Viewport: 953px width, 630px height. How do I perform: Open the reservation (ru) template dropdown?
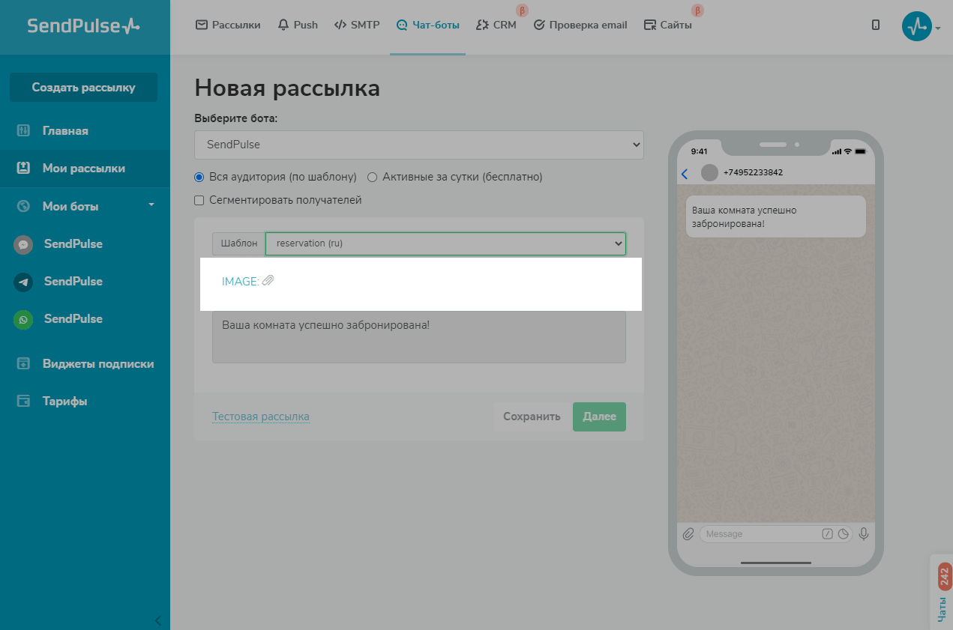[445, 243]
